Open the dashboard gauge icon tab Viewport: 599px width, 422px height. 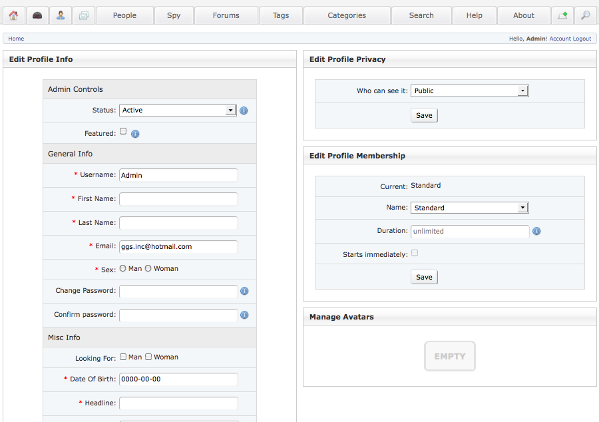pos(37,15)
